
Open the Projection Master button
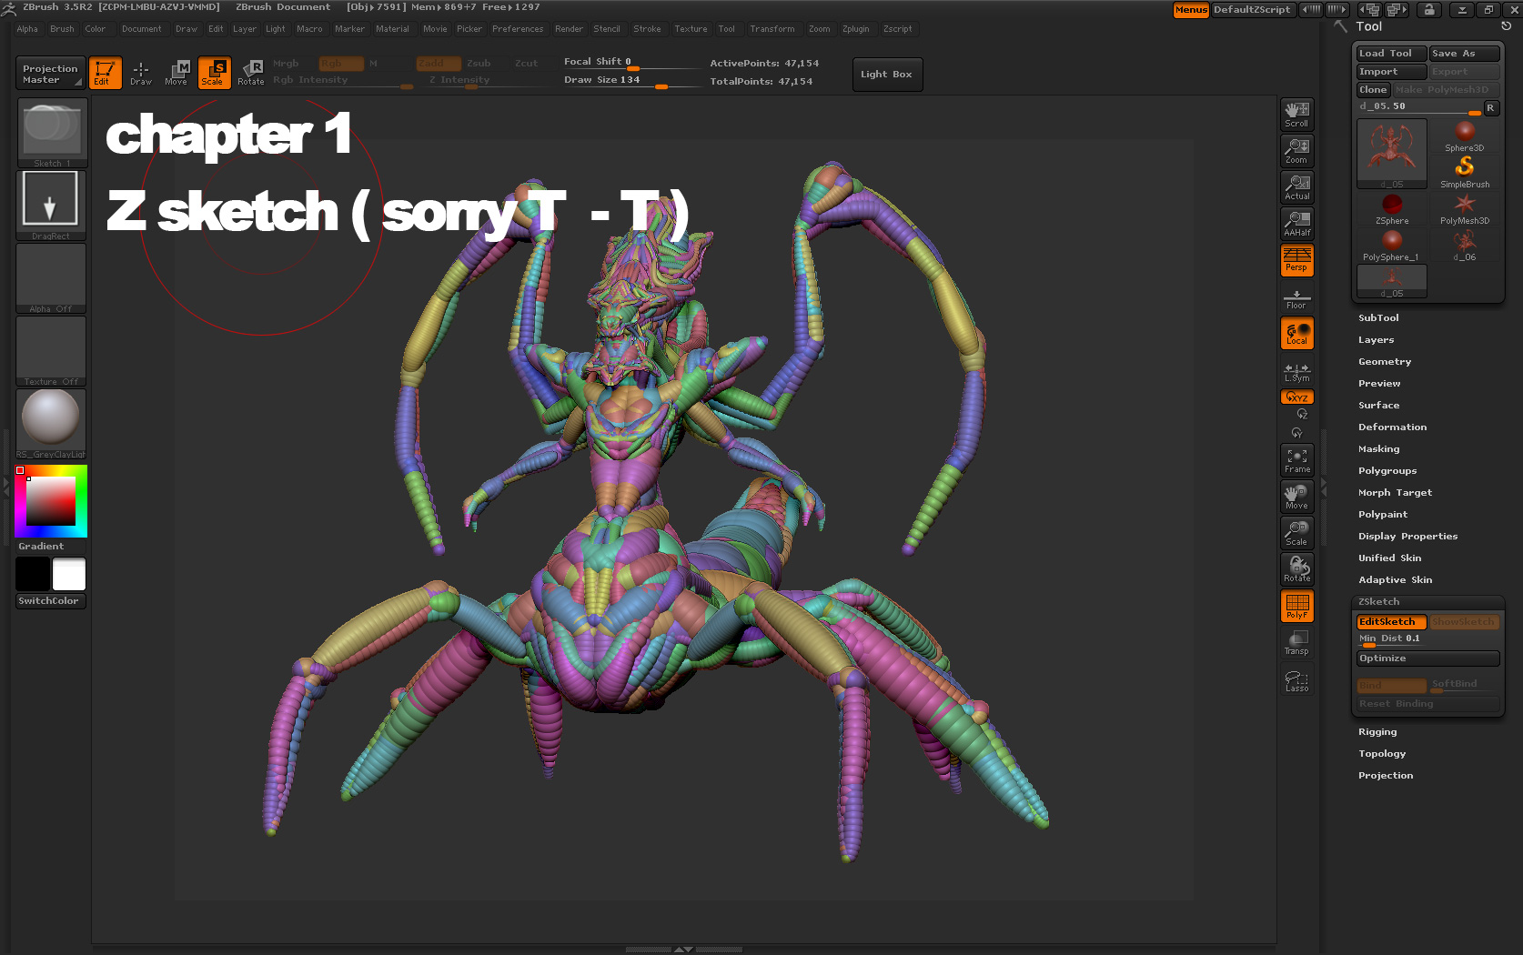pyautogui.click(x=51, y=73)
